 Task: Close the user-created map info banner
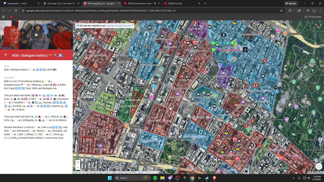132,25
